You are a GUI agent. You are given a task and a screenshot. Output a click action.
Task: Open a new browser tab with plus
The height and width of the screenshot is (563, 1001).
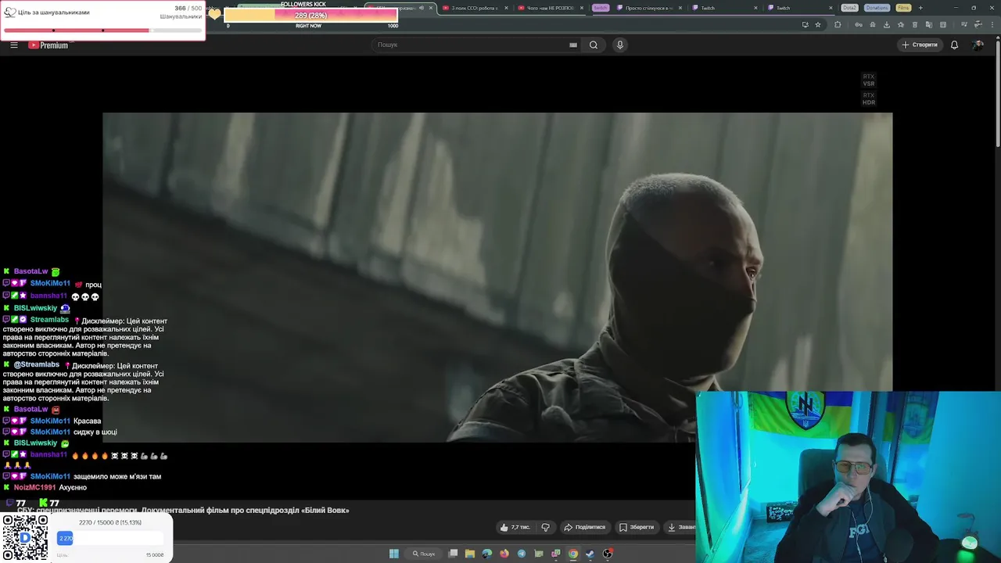[x=920, y=8]
